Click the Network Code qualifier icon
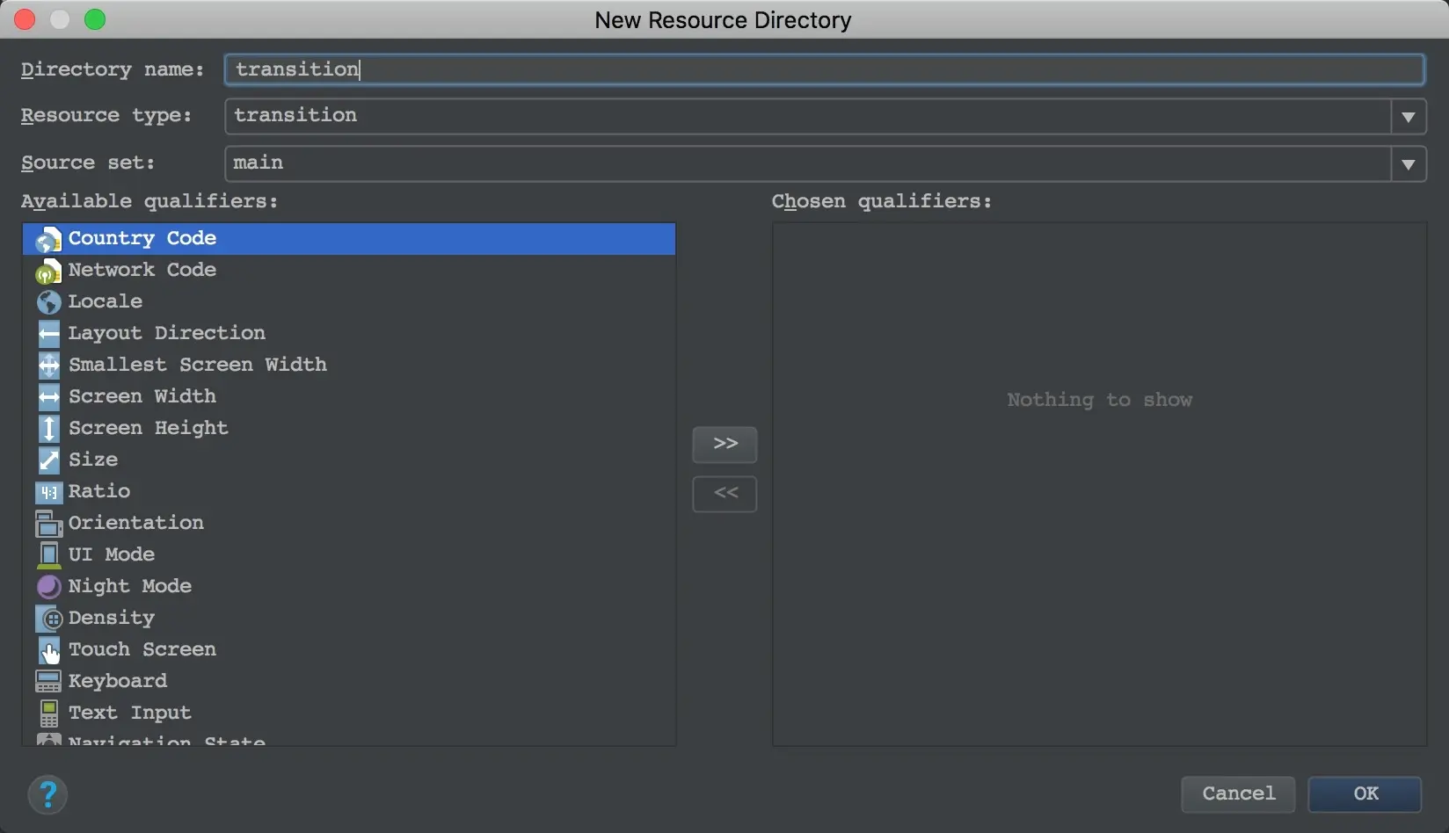Viewport: 1449px width, 833px height. click(x=48, y=271)
